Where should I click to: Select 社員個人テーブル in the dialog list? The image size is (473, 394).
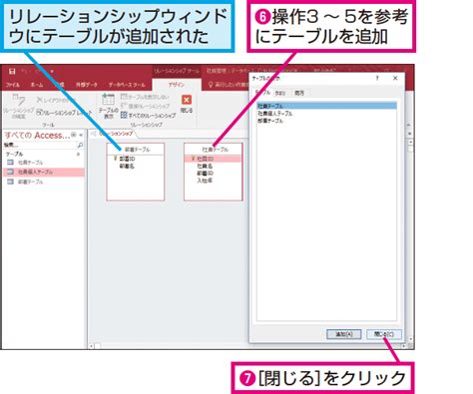pos(275,114)
